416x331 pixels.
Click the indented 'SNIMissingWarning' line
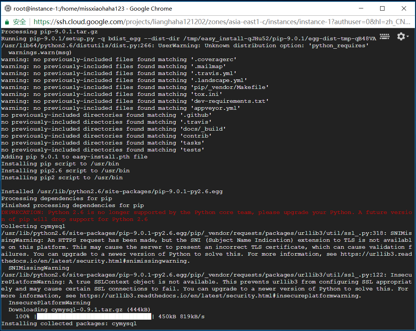39,268
